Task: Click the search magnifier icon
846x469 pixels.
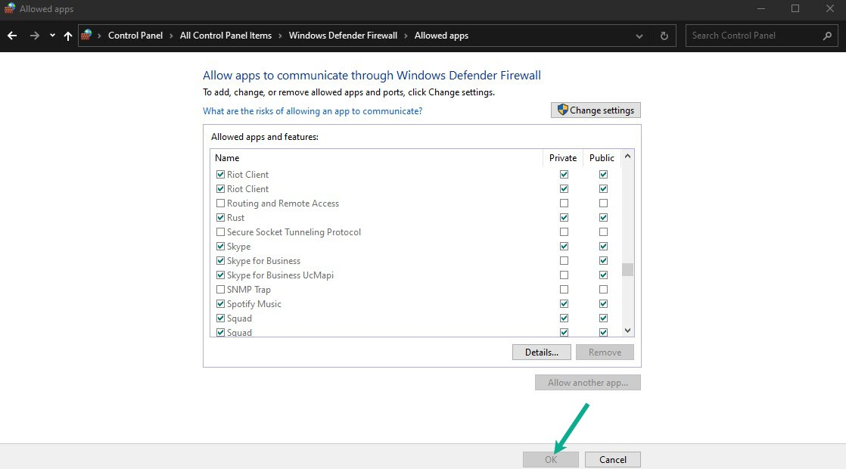Action: (827, 36)
